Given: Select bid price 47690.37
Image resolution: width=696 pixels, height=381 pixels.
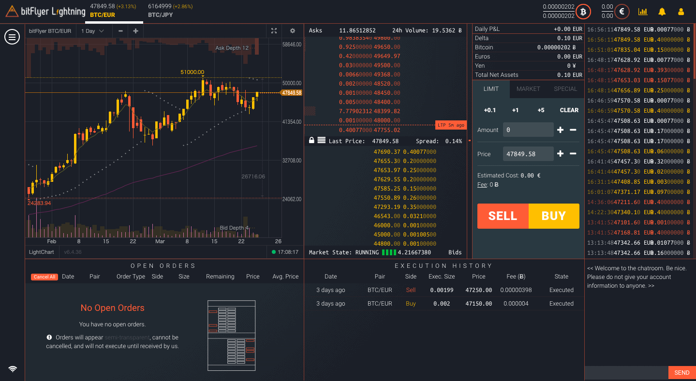Looking at the screenshot, I should click(387, 152).
